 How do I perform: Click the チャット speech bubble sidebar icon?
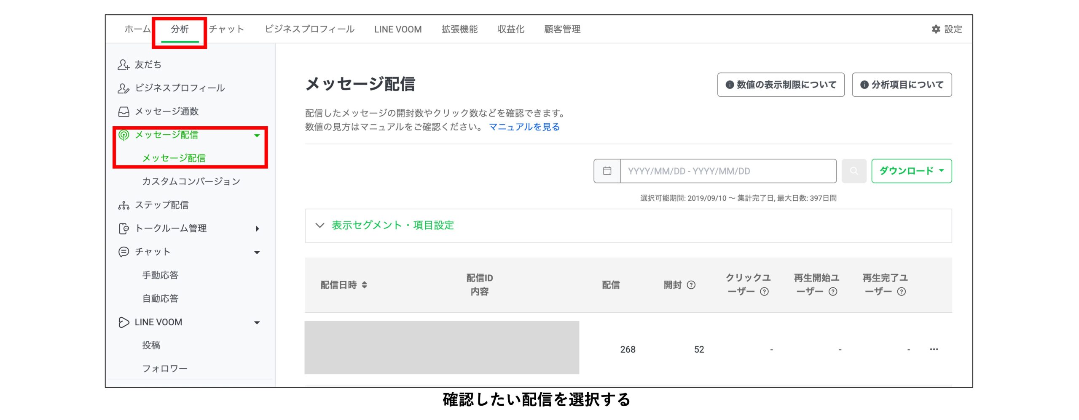click(x=123, y=252)
